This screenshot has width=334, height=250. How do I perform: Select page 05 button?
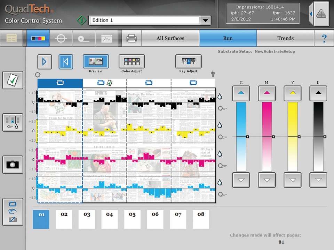click(132, 219)
